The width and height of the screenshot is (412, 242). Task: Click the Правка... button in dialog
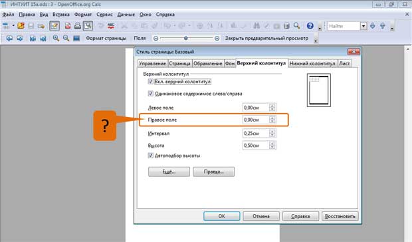point(213,172)
